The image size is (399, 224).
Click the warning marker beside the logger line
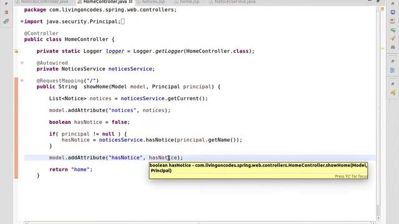[16, 51]
